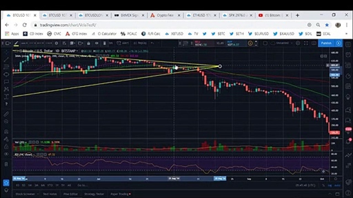This screenshot has height=198, width=353.
Task: Click the triangle apex circle handle on chart
Action: (x=220, y=66)
